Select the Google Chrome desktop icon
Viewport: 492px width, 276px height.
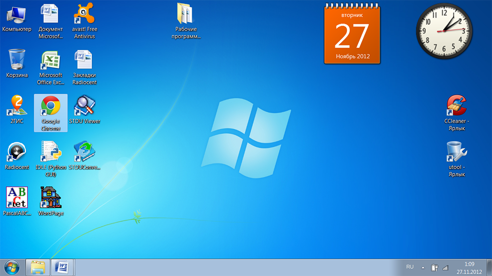pos(51,113)
